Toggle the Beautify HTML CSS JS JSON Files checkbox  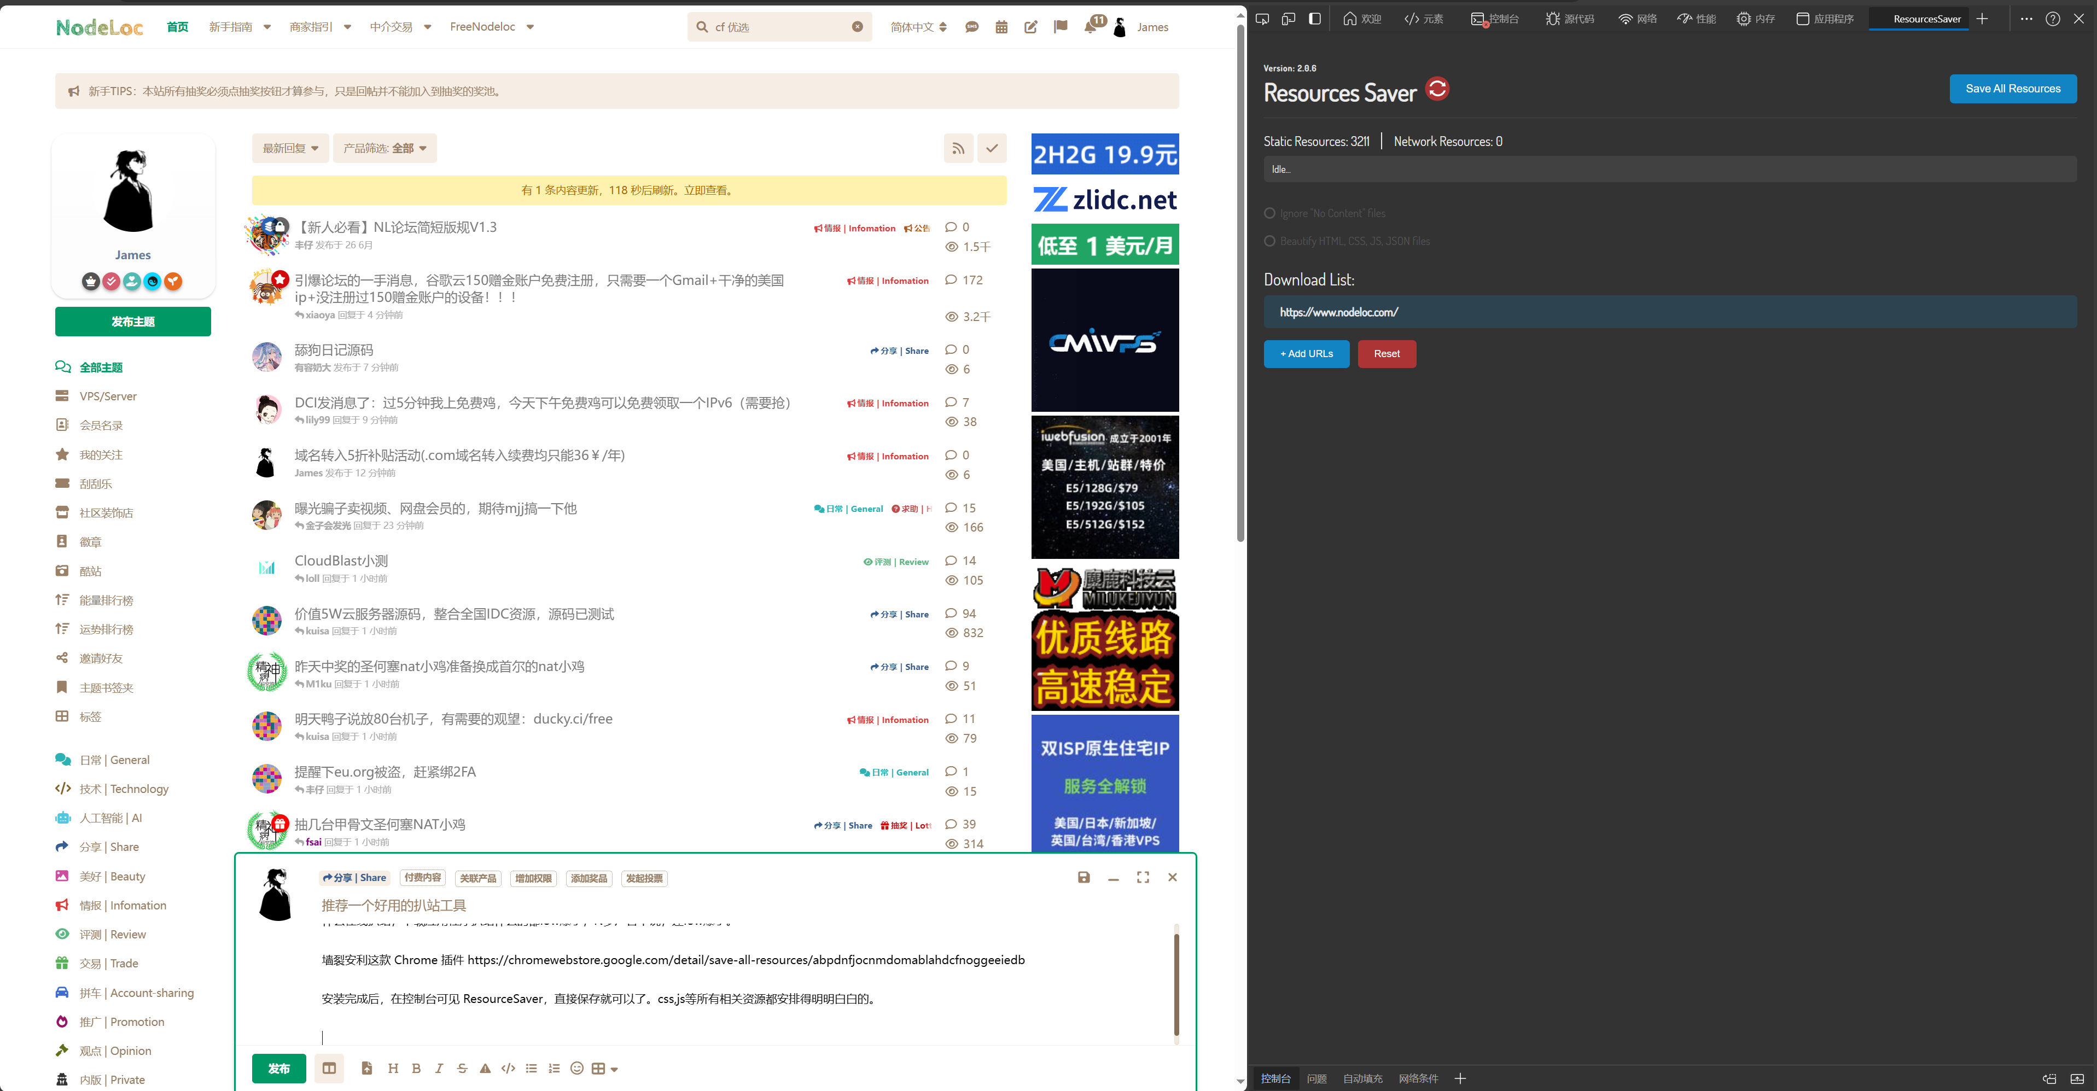coord(1271,240)
